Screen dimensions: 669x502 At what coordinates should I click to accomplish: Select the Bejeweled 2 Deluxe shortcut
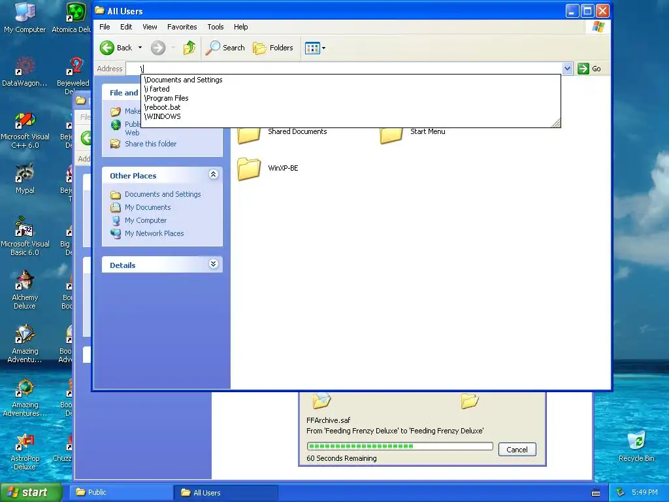(73, 76)
